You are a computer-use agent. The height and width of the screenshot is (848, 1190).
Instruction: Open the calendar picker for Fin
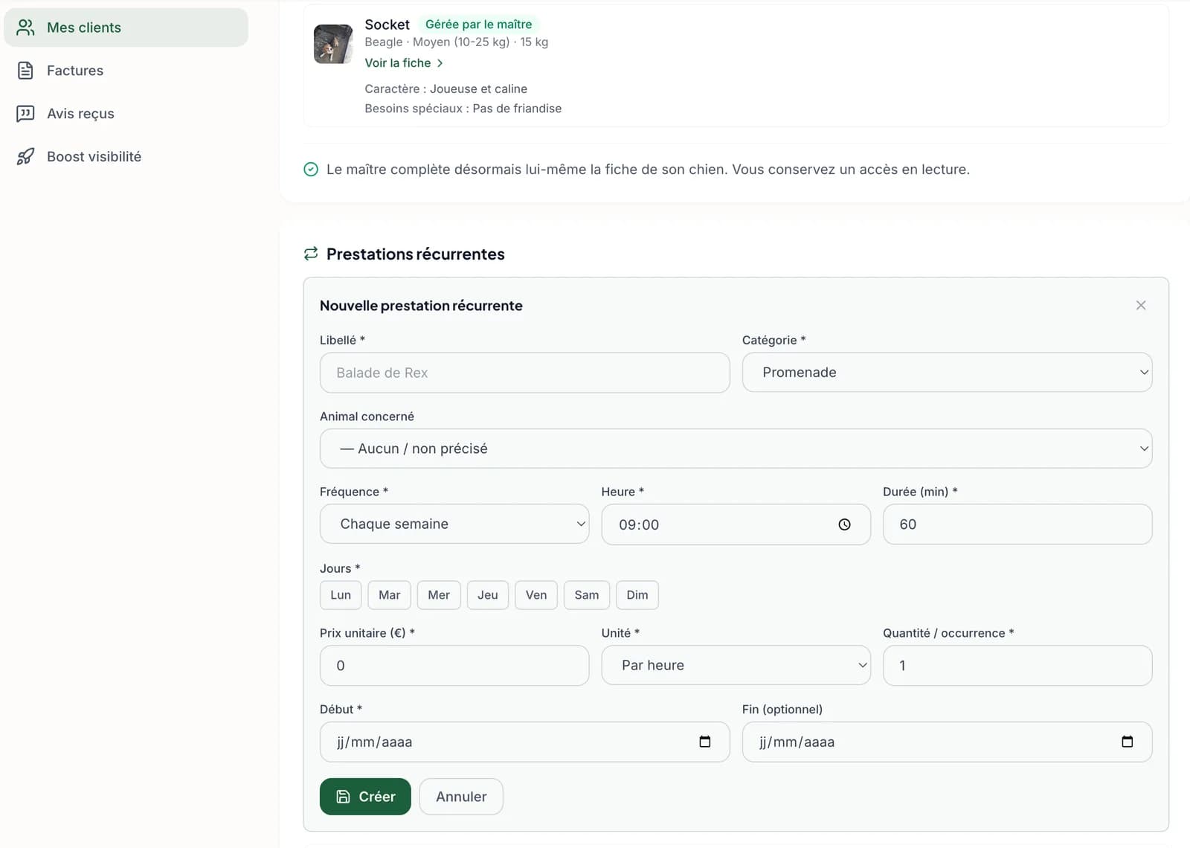click(1128, 742)
